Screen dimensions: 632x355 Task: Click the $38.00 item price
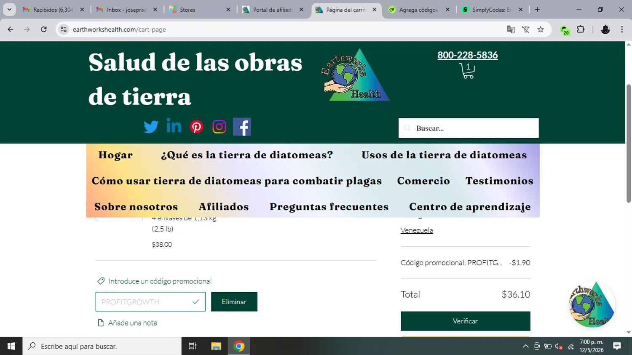(x=162, y=244)
